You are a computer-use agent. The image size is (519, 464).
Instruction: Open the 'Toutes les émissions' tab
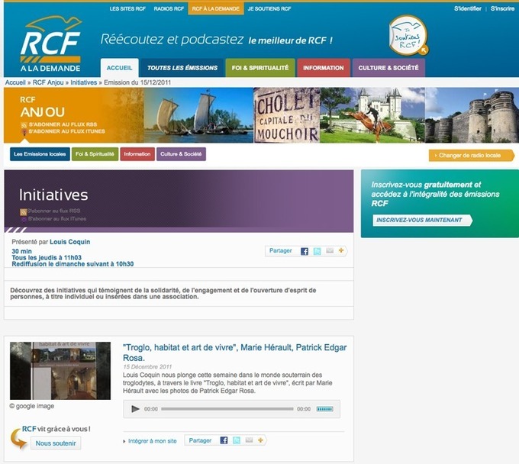(182, 68)
